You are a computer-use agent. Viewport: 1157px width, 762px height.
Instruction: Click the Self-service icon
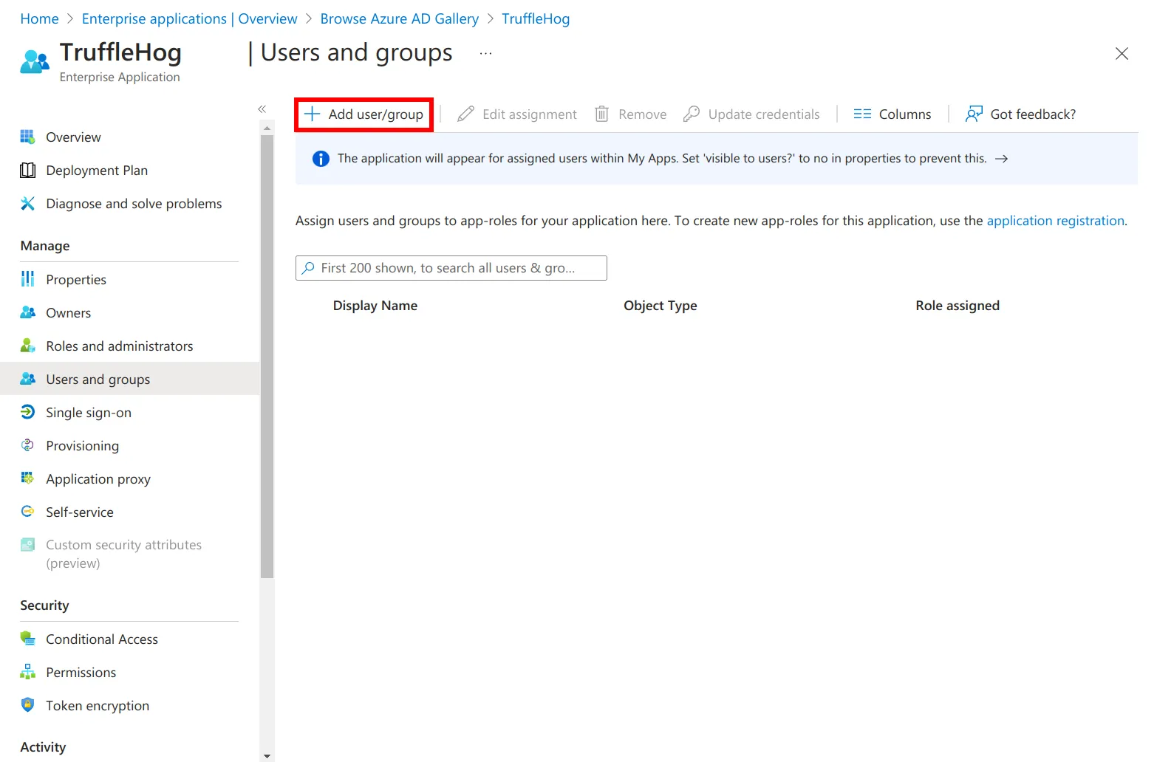pyautogui.click(x=27, y=512)
